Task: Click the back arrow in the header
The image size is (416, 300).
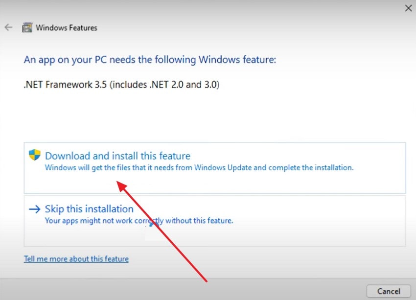Action: click(x=8, y=27)
